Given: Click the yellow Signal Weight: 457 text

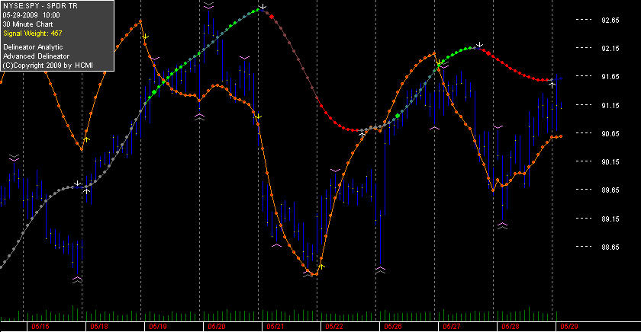Looking at the screenshot, I should 33,34.
